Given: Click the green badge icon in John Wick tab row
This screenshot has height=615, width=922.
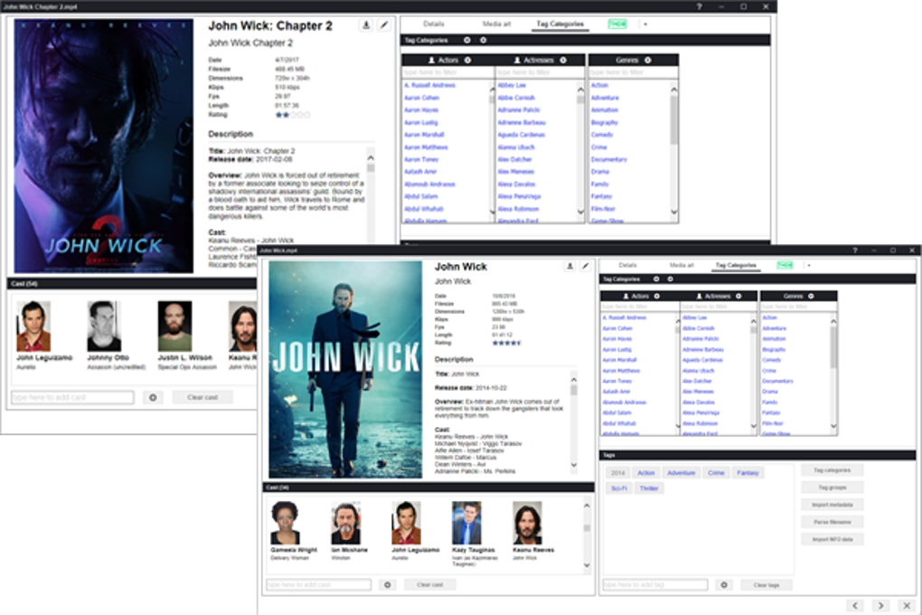Looking at the screenshot, I should click(x=785, y=265).
